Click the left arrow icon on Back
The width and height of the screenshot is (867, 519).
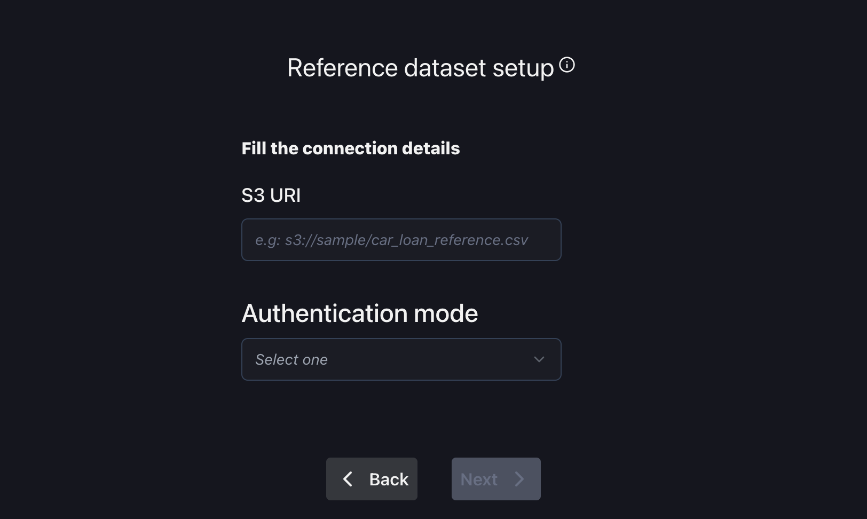click(348, 479)
